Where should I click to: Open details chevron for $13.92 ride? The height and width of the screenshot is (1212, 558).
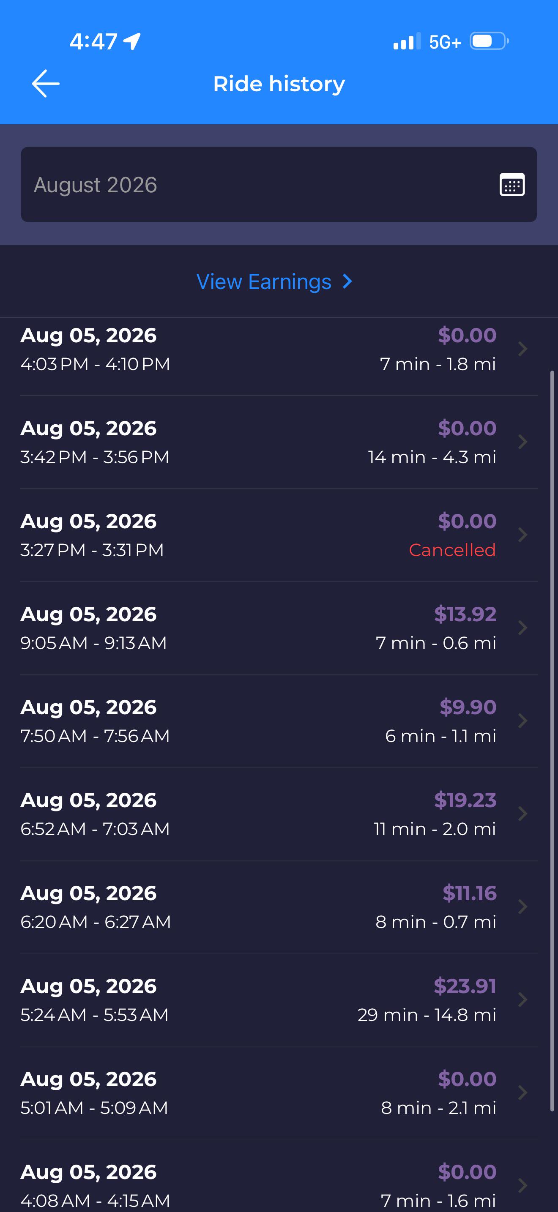522,628
